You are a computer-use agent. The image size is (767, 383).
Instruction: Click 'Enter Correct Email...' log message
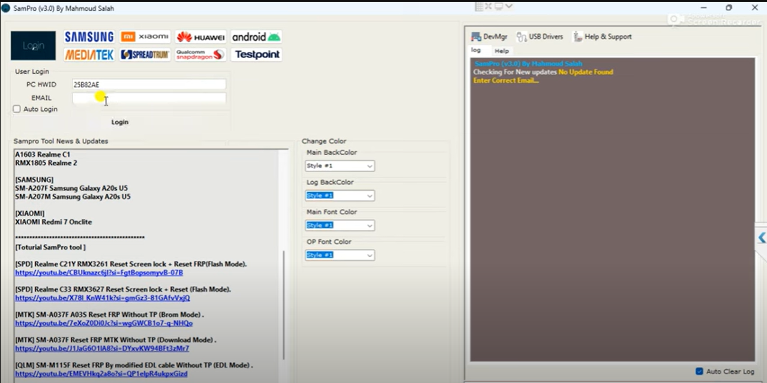(506, 80)
